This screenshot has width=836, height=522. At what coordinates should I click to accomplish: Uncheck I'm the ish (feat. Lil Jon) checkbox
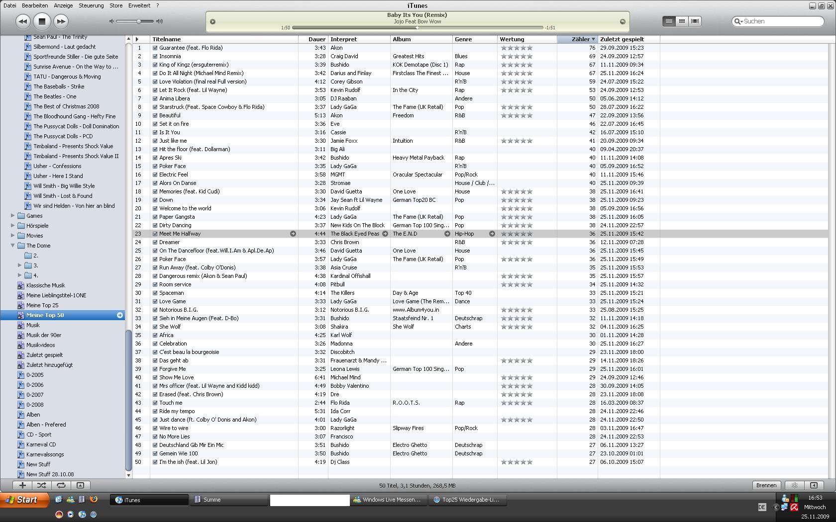coord(155,462)
